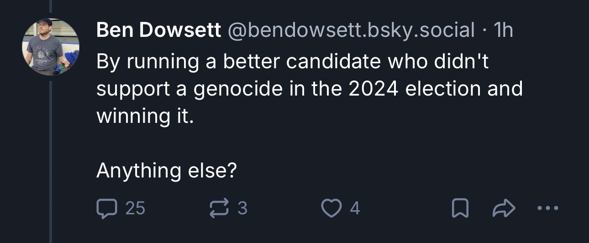Image resolution: width=589 pixels, height=243 pixels.
Task: Click the reply count "25"
Action: point(135,208)
